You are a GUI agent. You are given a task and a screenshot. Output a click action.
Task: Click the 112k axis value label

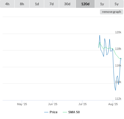(118, 99)
